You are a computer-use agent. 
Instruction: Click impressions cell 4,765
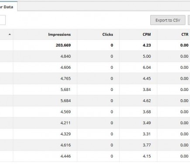pos(66,78)
